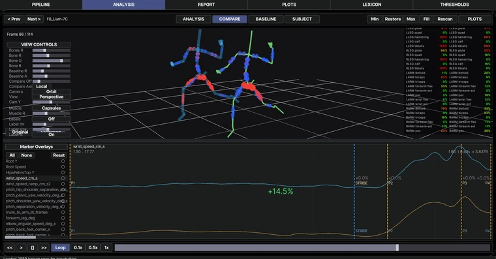Adjust the Baseline R slider
Screen dimensions: 496x259
coord(52,71)
